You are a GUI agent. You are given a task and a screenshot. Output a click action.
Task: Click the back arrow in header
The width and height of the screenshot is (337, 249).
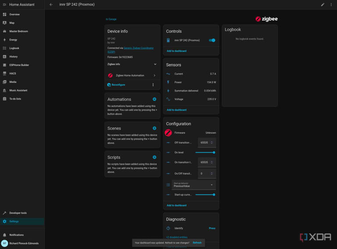[51, 5]
